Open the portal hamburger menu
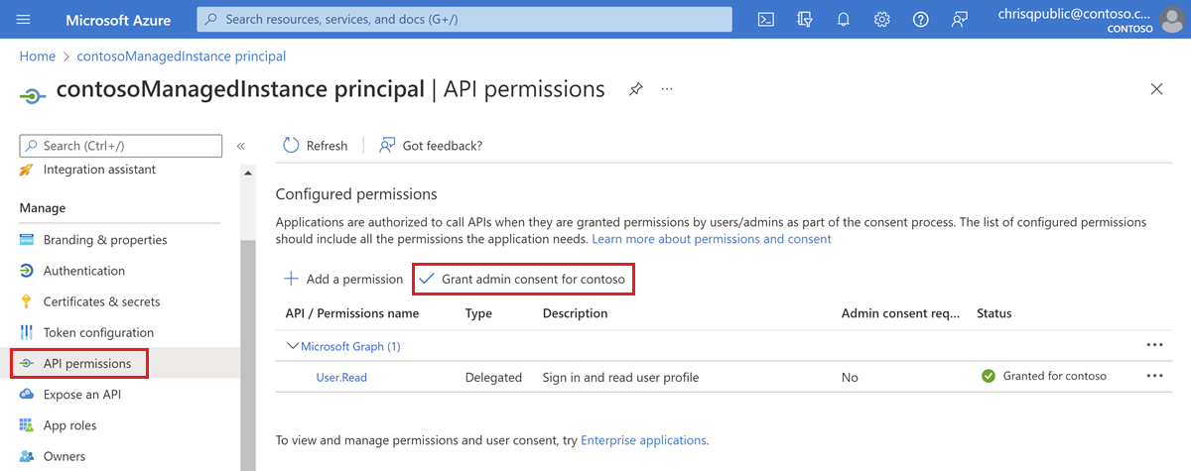 (x=24, y=19)
